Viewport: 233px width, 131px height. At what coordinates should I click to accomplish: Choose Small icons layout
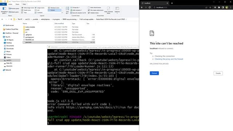coord(26,10)
